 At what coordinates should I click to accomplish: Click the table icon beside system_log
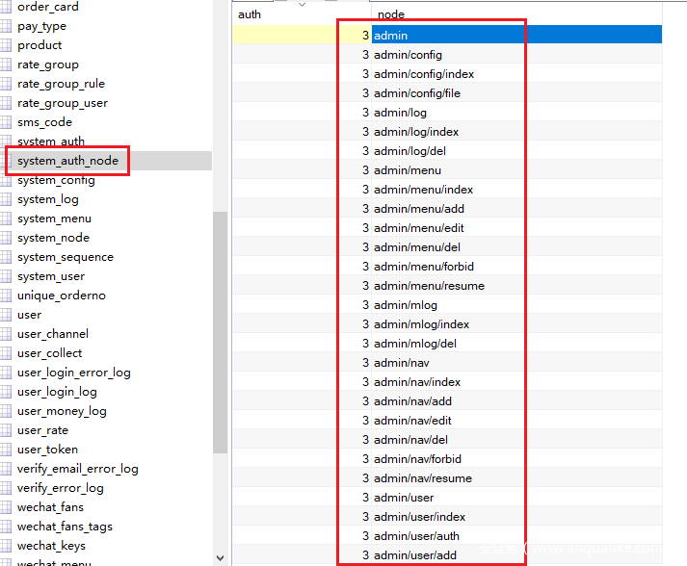click(6, 199)
